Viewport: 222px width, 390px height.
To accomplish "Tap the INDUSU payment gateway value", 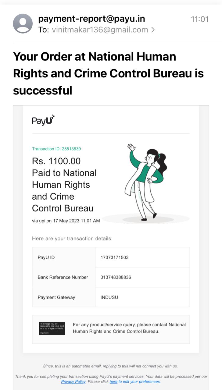I will [109, 297].
